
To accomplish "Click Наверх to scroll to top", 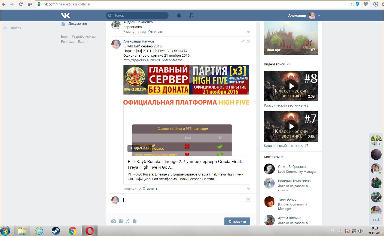I will pyautogui.click(x=13, y=28).
